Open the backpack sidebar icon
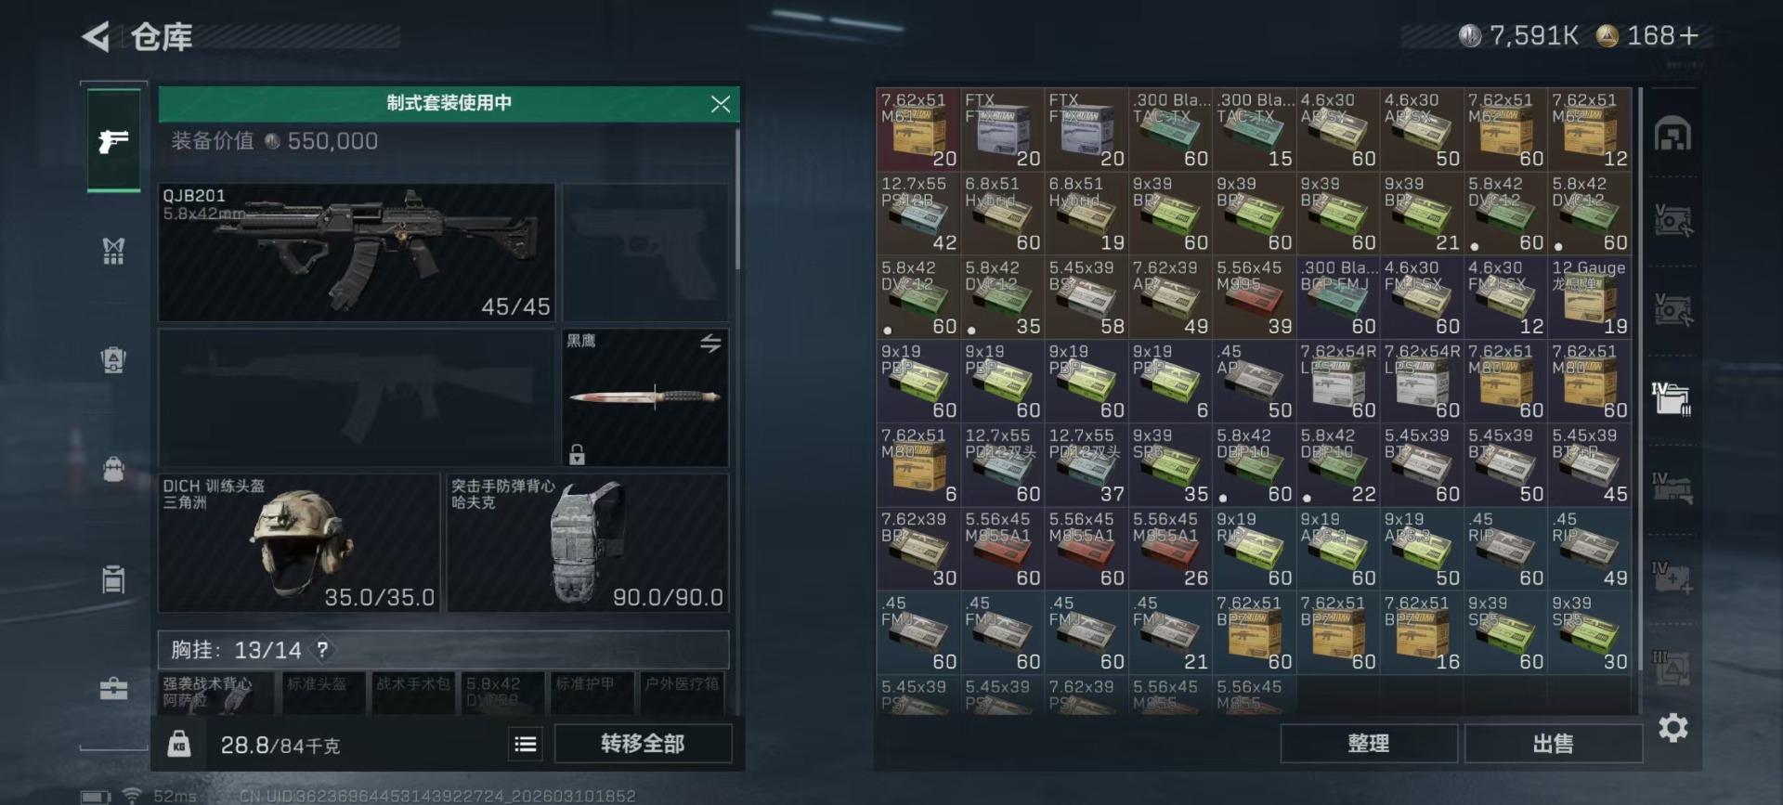Screen dimensions: 1783x805 click(113, 469)
